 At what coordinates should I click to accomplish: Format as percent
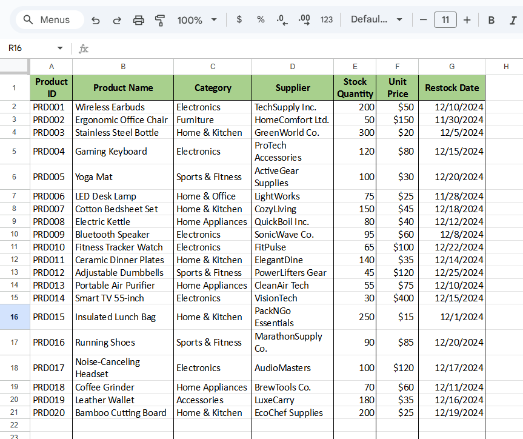click(x=261, y=19)
